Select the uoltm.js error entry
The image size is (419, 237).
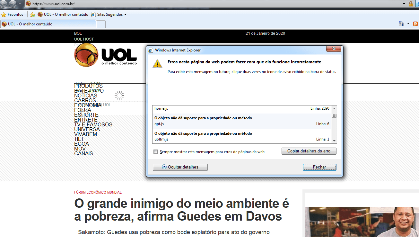pyautogui.click(x=242, y=136)
